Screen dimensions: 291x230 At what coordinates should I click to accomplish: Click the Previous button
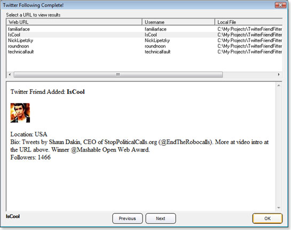pyautogui.click(x=127, y=218)
